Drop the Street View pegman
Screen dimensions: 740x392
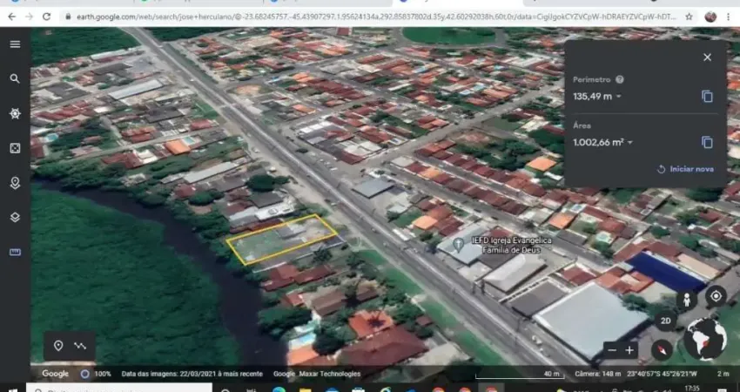687,300
